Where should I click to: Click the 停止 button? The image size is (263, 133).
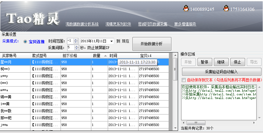click(237, 62)
